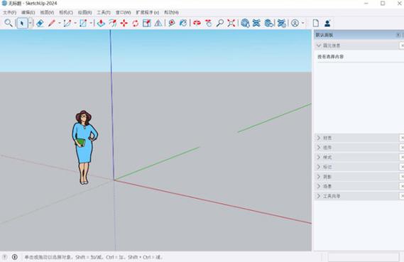Click the measurements input box in status bar
Screen dimensions: 404x262
(364, 257)
